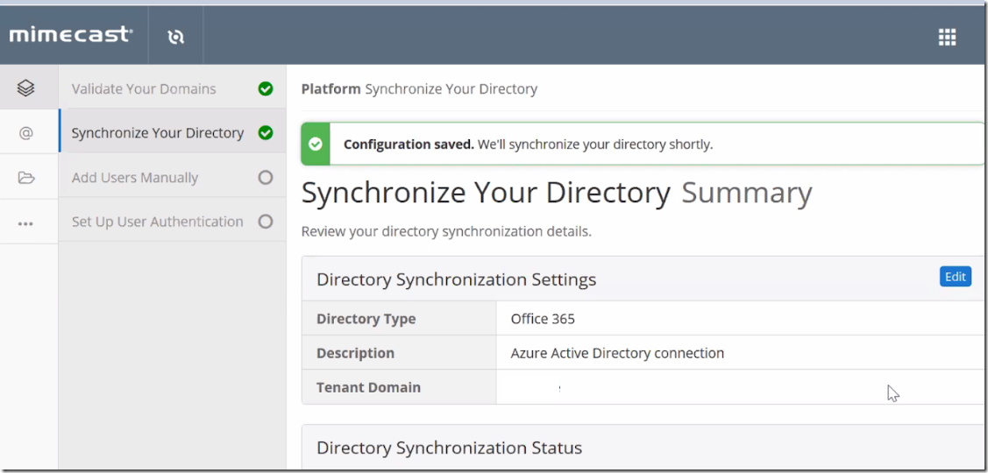The width and height of the screenshot is (988, 473).
Task: Click 'Review your directory synchronization details.' text
Action: click(x=446, y=231)
